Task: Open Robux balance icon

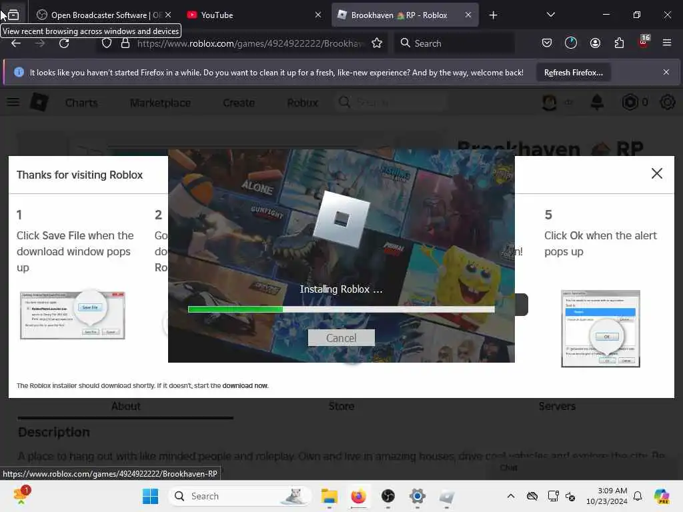Action: click(630, 102)
